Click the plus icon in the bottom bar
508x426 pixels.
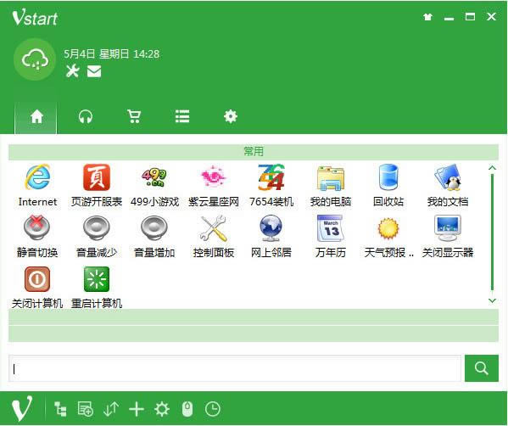(137, 409)
